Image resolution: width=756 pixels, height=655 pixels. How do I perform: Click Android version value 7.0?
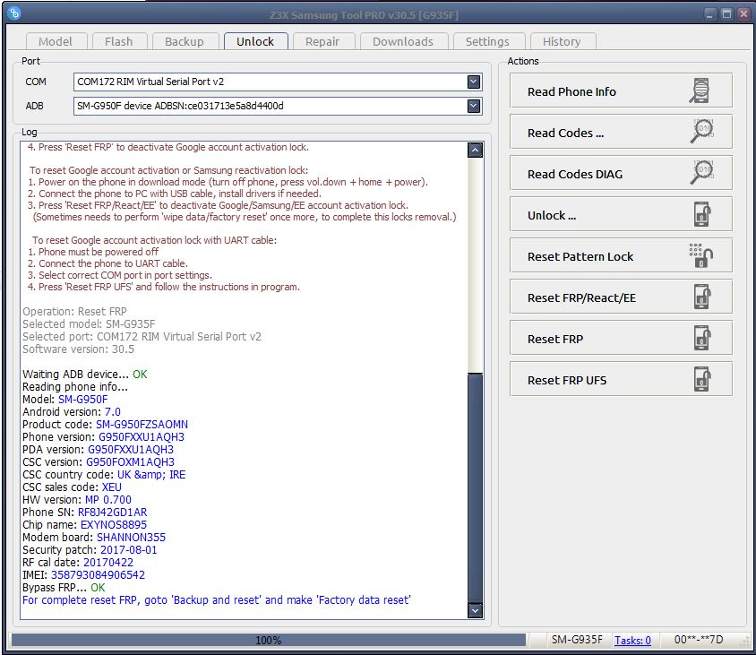112,412
